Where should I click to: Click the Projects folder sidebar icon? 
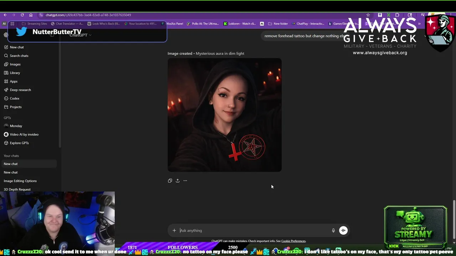click(x=6, y=107)
